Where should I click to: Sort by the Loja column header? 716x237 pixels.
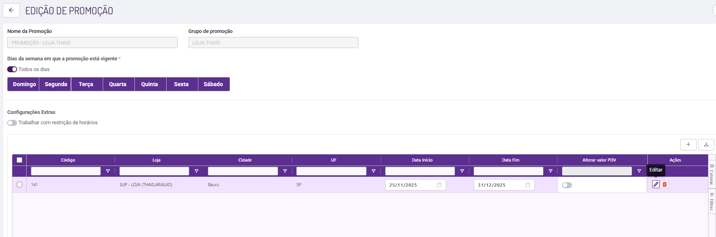156,160
